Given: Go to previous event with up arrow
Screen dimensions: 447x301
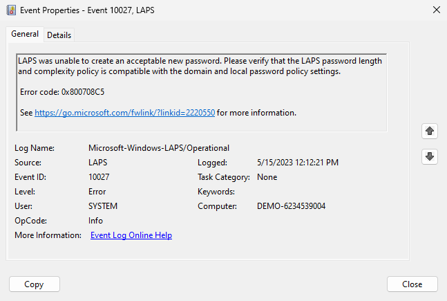Looking at the screenshot, I should tap(430, 131).
